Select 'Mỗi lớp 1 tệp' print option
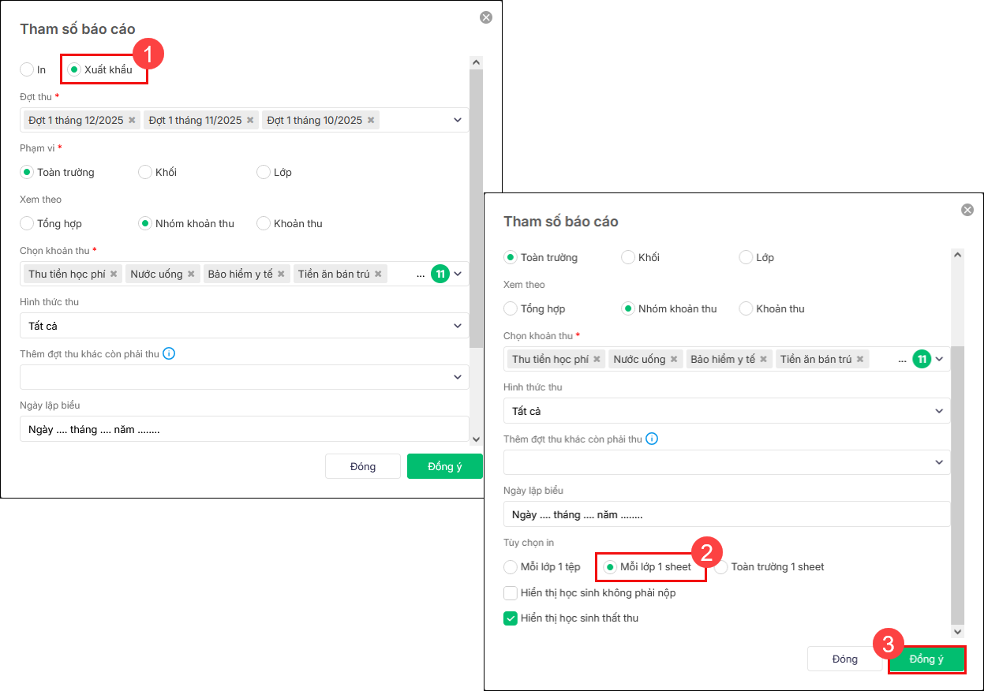This screenshot has height=691, width=984. coord(511,567)
